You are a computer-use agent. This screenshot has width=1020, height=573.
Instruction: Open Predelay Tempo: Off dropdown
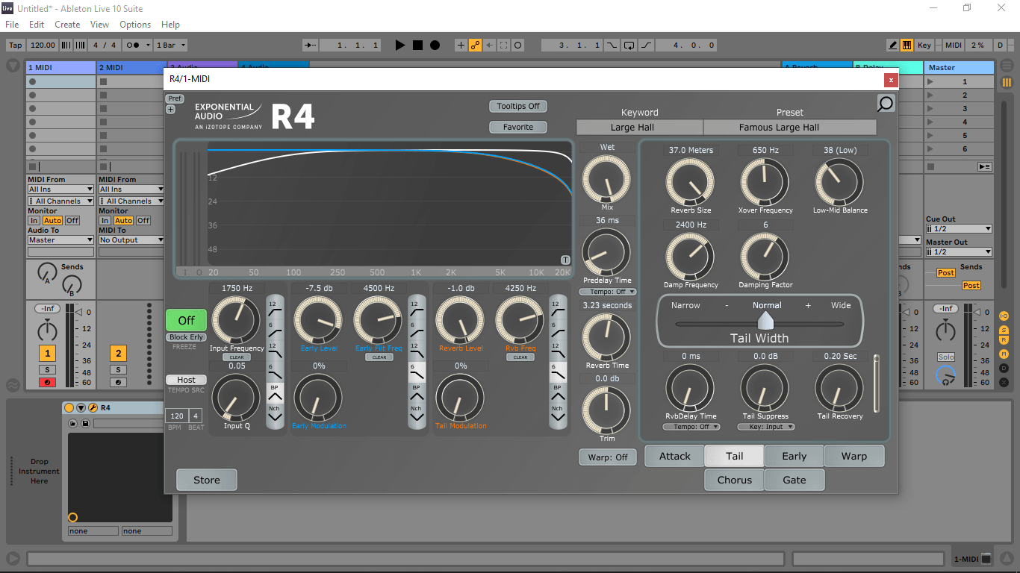coord(607,292)
